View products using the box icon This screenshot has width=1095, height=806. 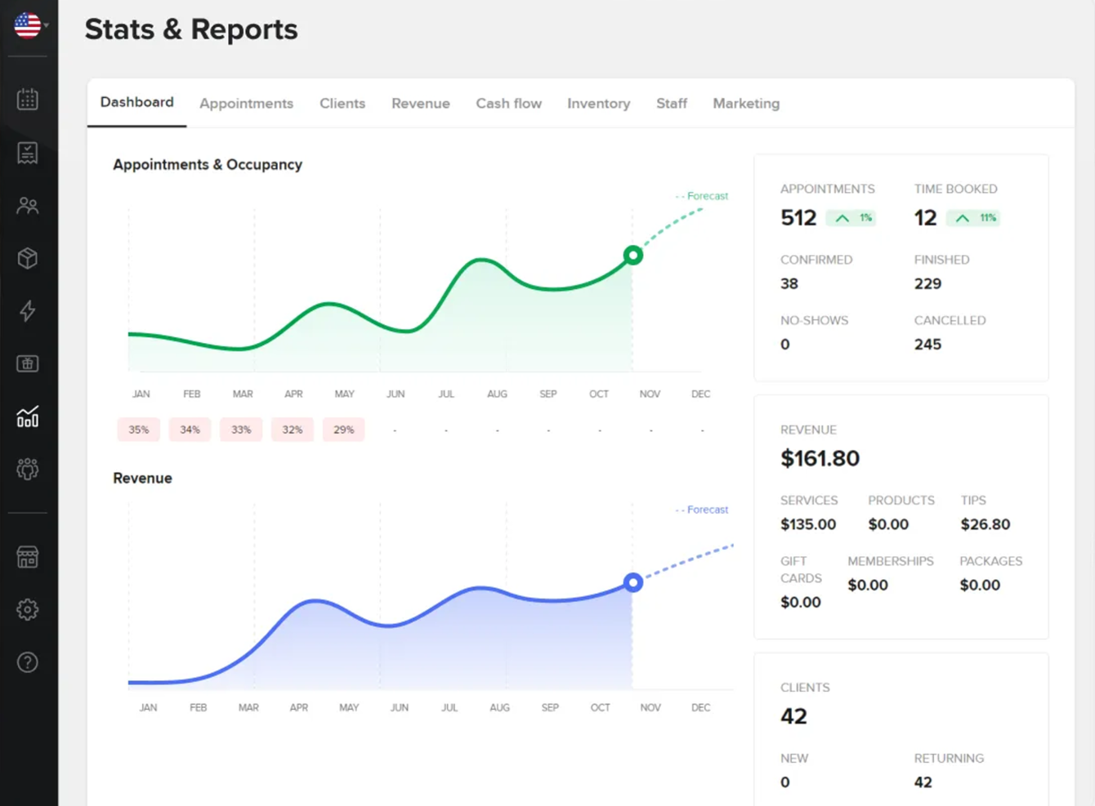(28, 258)
